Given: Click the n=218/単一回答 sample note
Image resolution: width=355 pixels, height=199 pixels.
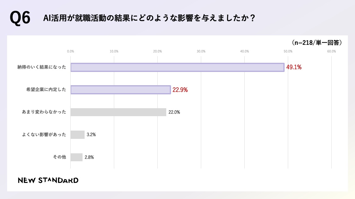Looking at the screenshot, I should click(x=317, y=43).
